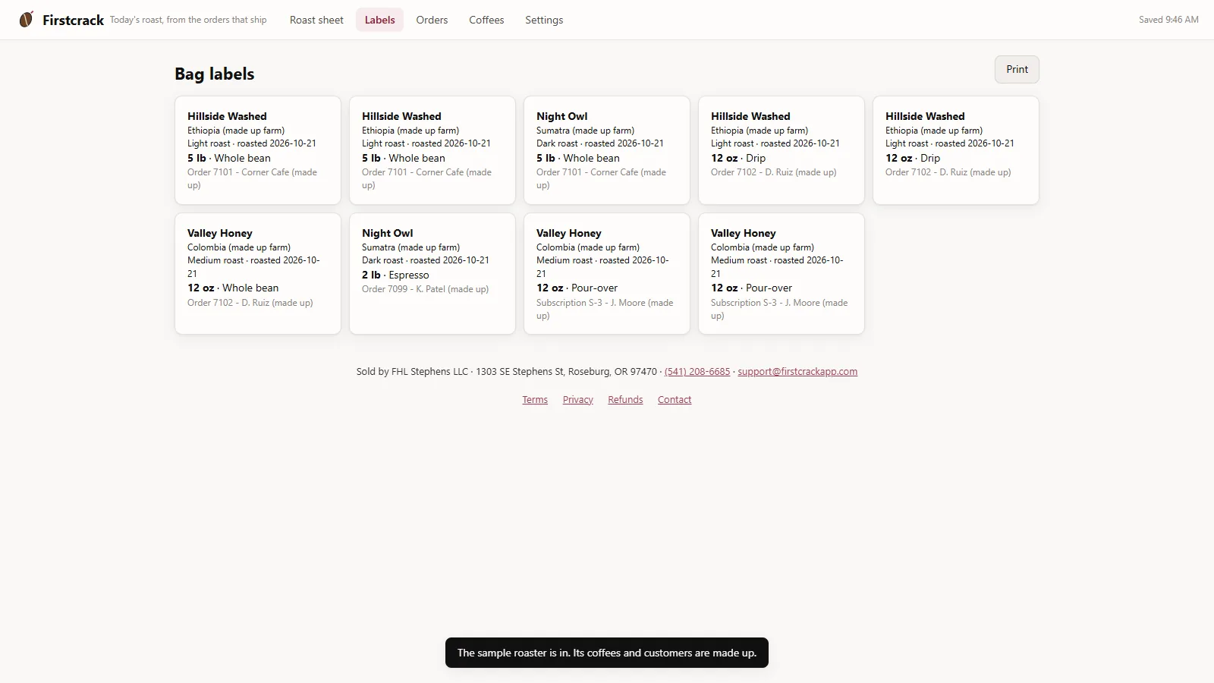
Task: Select the Valley Honey 12 oz Whole bean label
Action: point(258,273)
